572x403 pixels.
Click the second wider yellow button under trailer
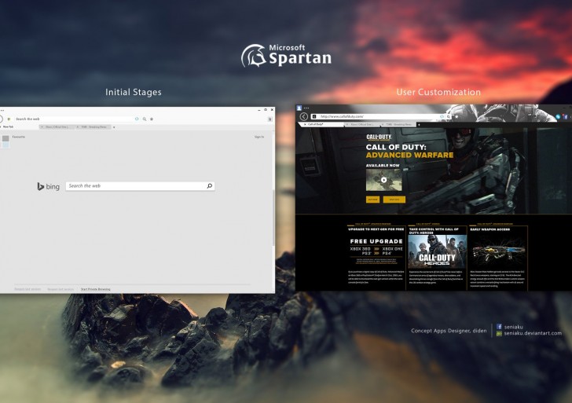(394, 200)
